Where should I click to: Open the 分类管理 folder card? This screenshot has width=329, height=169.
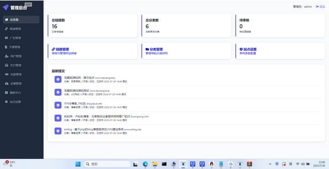(x=186, y=51)
